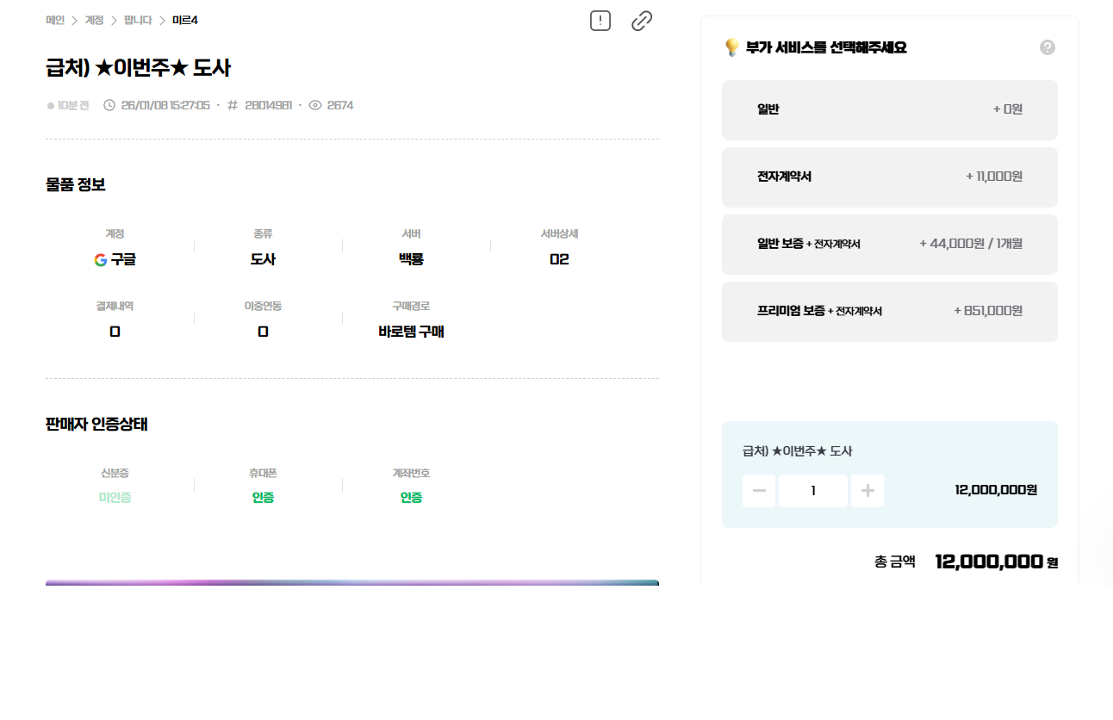Click the lightbulb icon in service header

(x=731, y=47)
